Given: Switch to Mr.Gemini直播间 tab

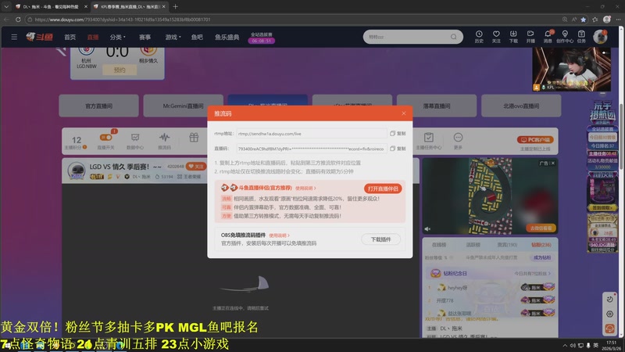Looking at the screenshot, I should pyautogui.click(x=183, y=106).
